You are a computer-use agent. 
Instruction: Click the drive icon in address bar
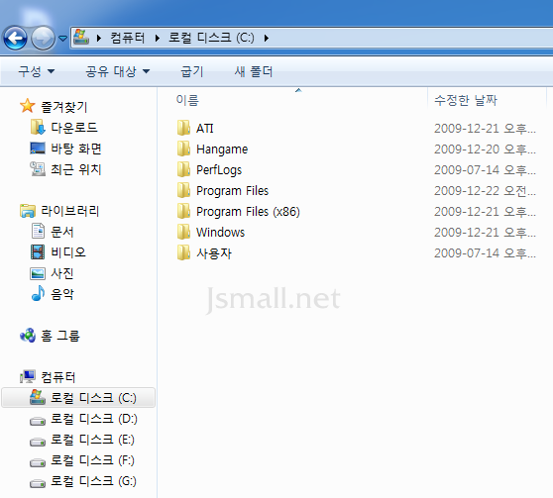81,37
